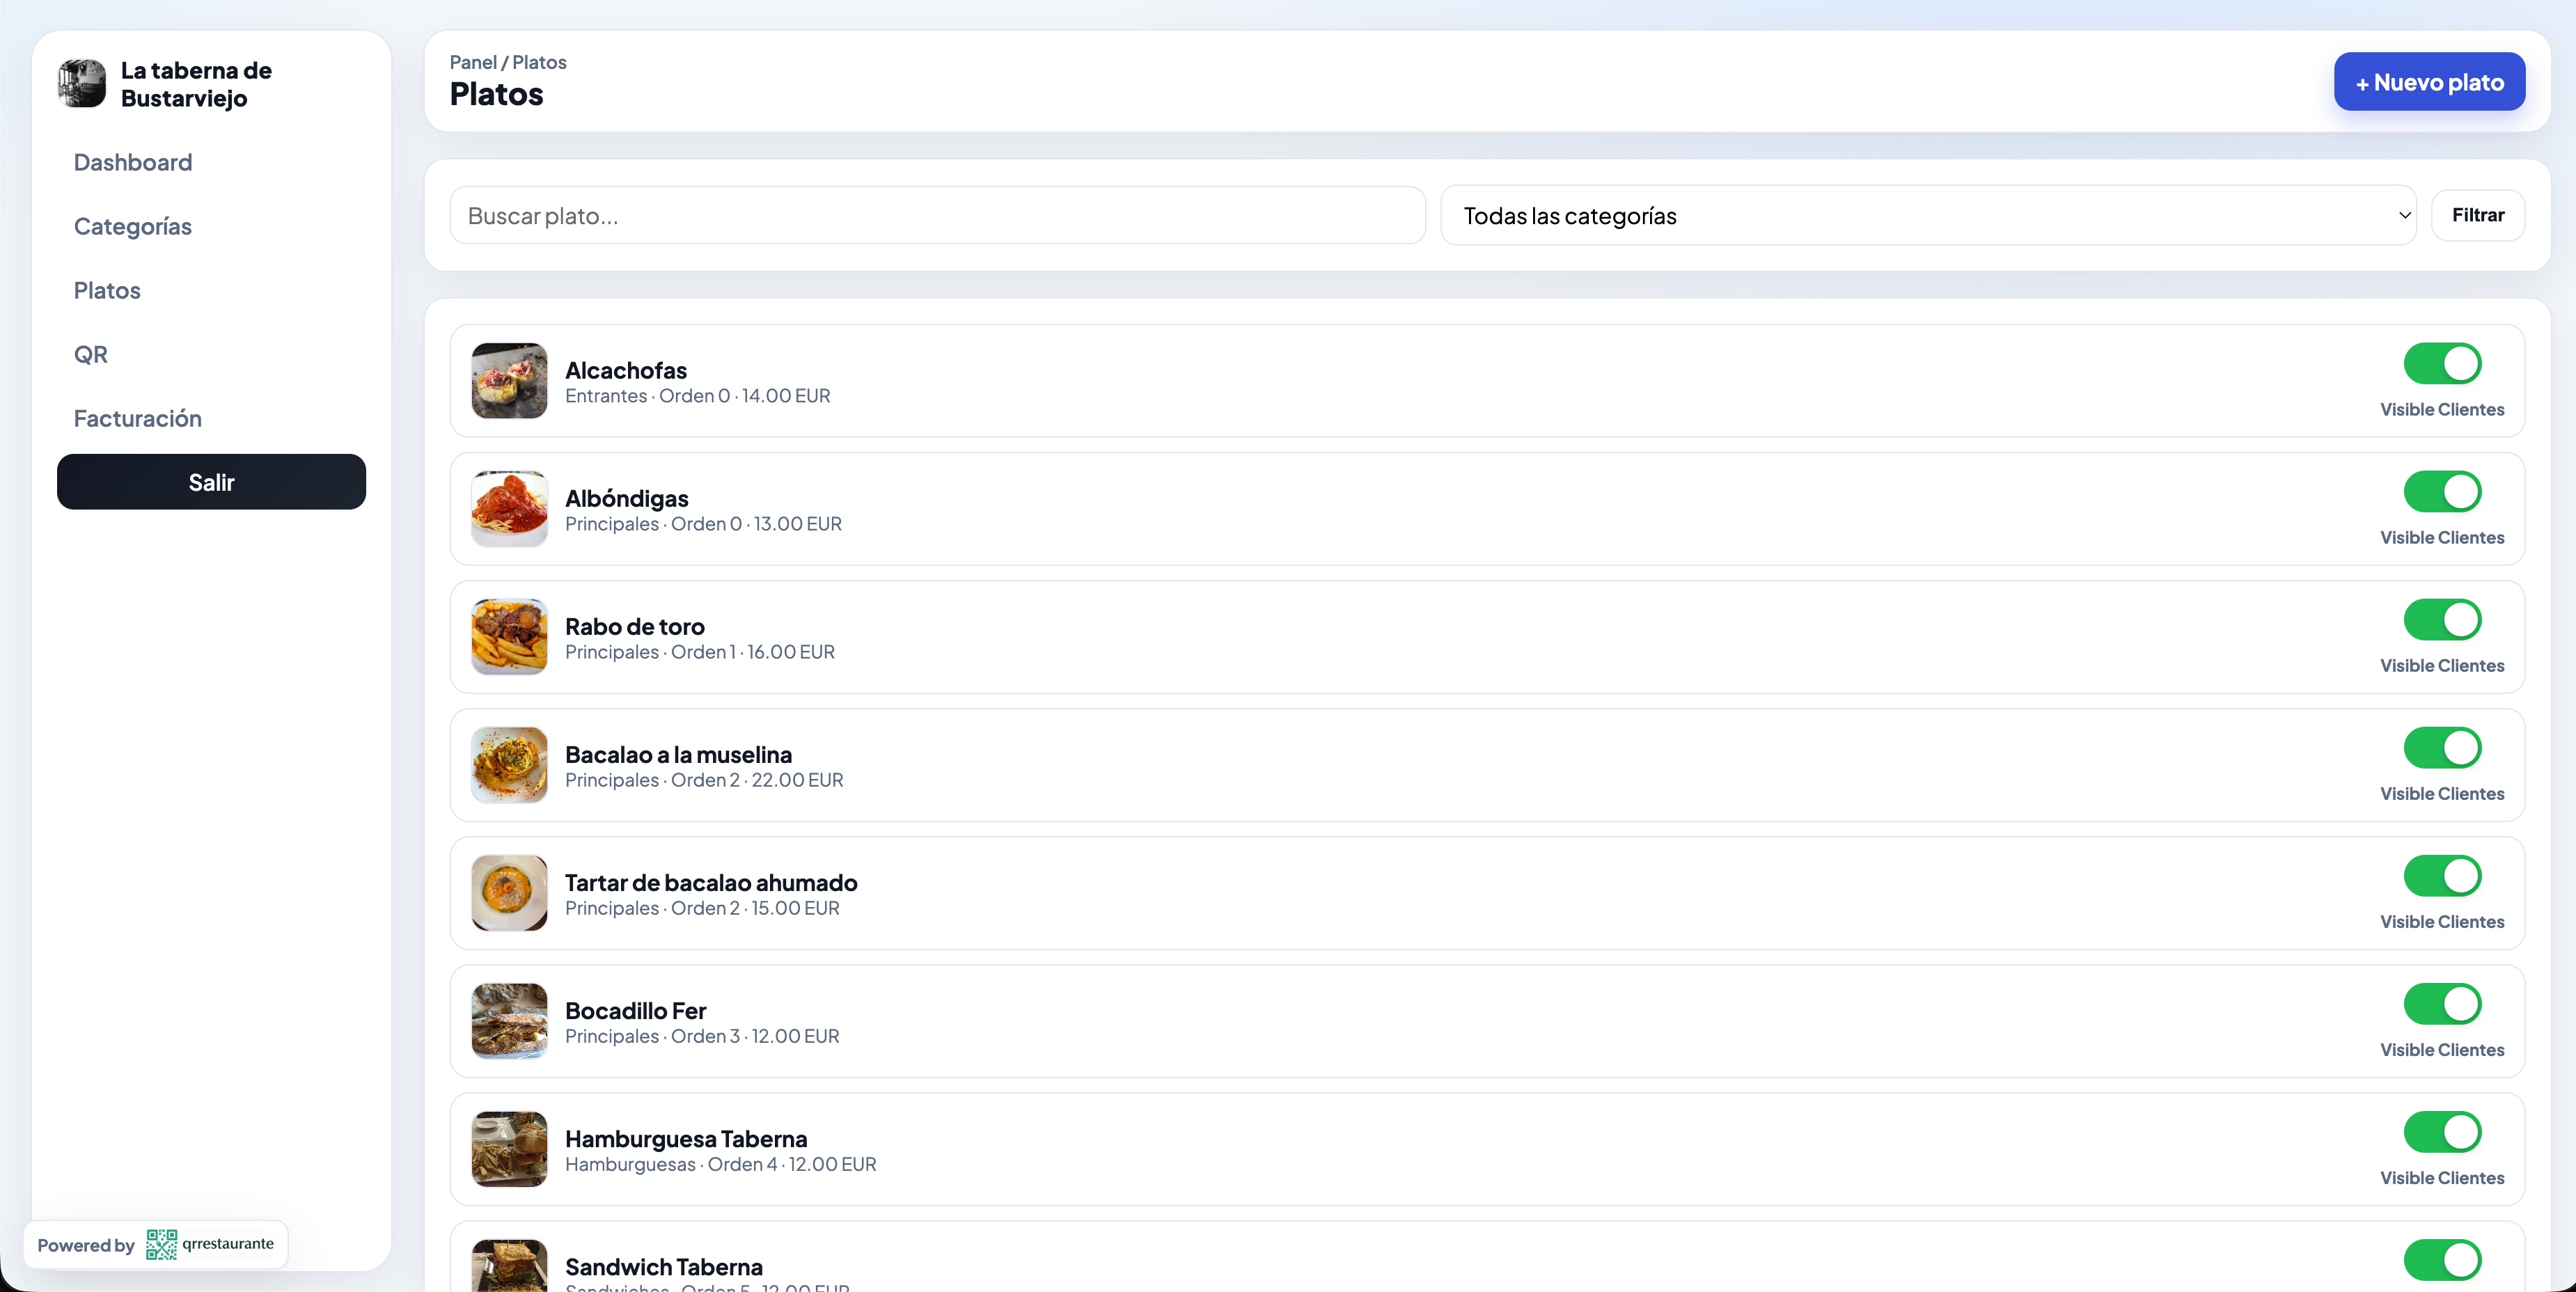2576x1292 pixels.
Task: Select the Rabo de toro thumbnail
Action: click(509, 637)
